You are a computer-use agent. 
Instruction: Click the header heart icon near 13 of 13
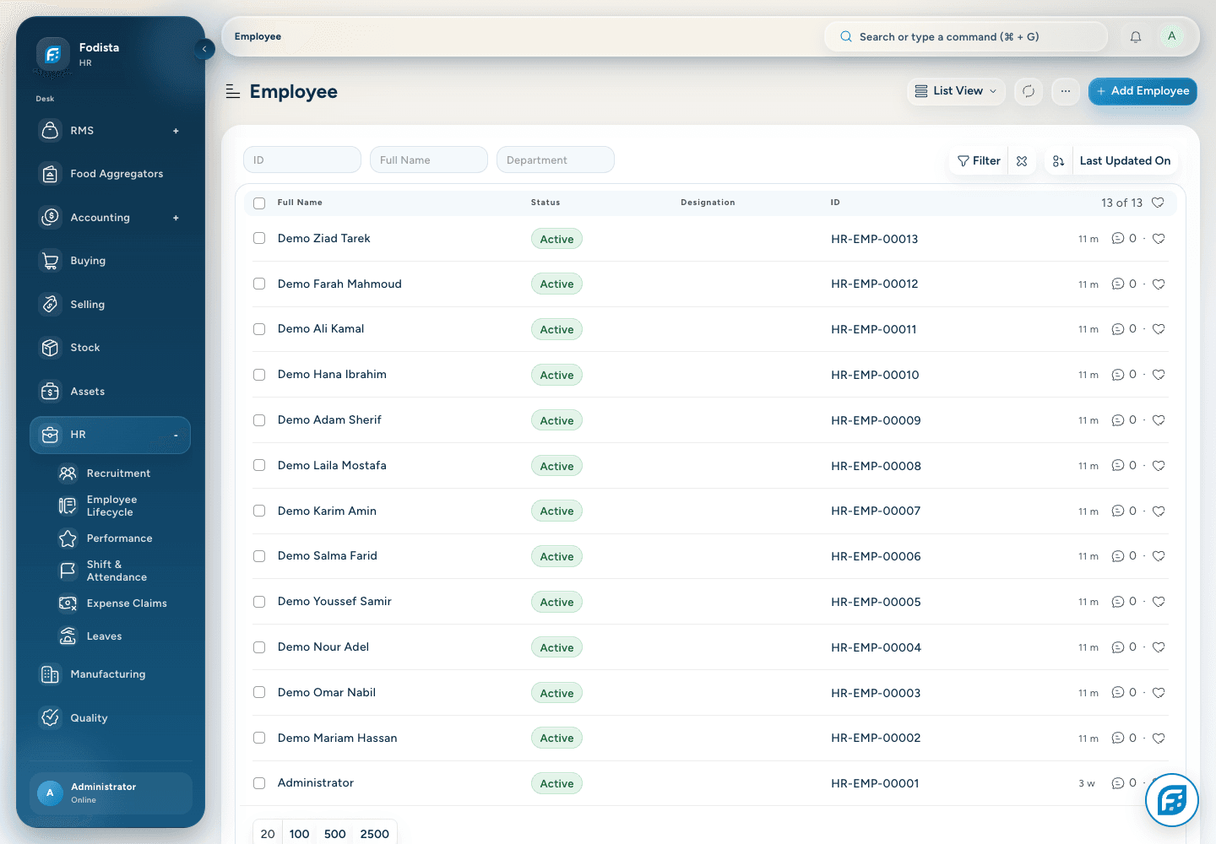1158,203
